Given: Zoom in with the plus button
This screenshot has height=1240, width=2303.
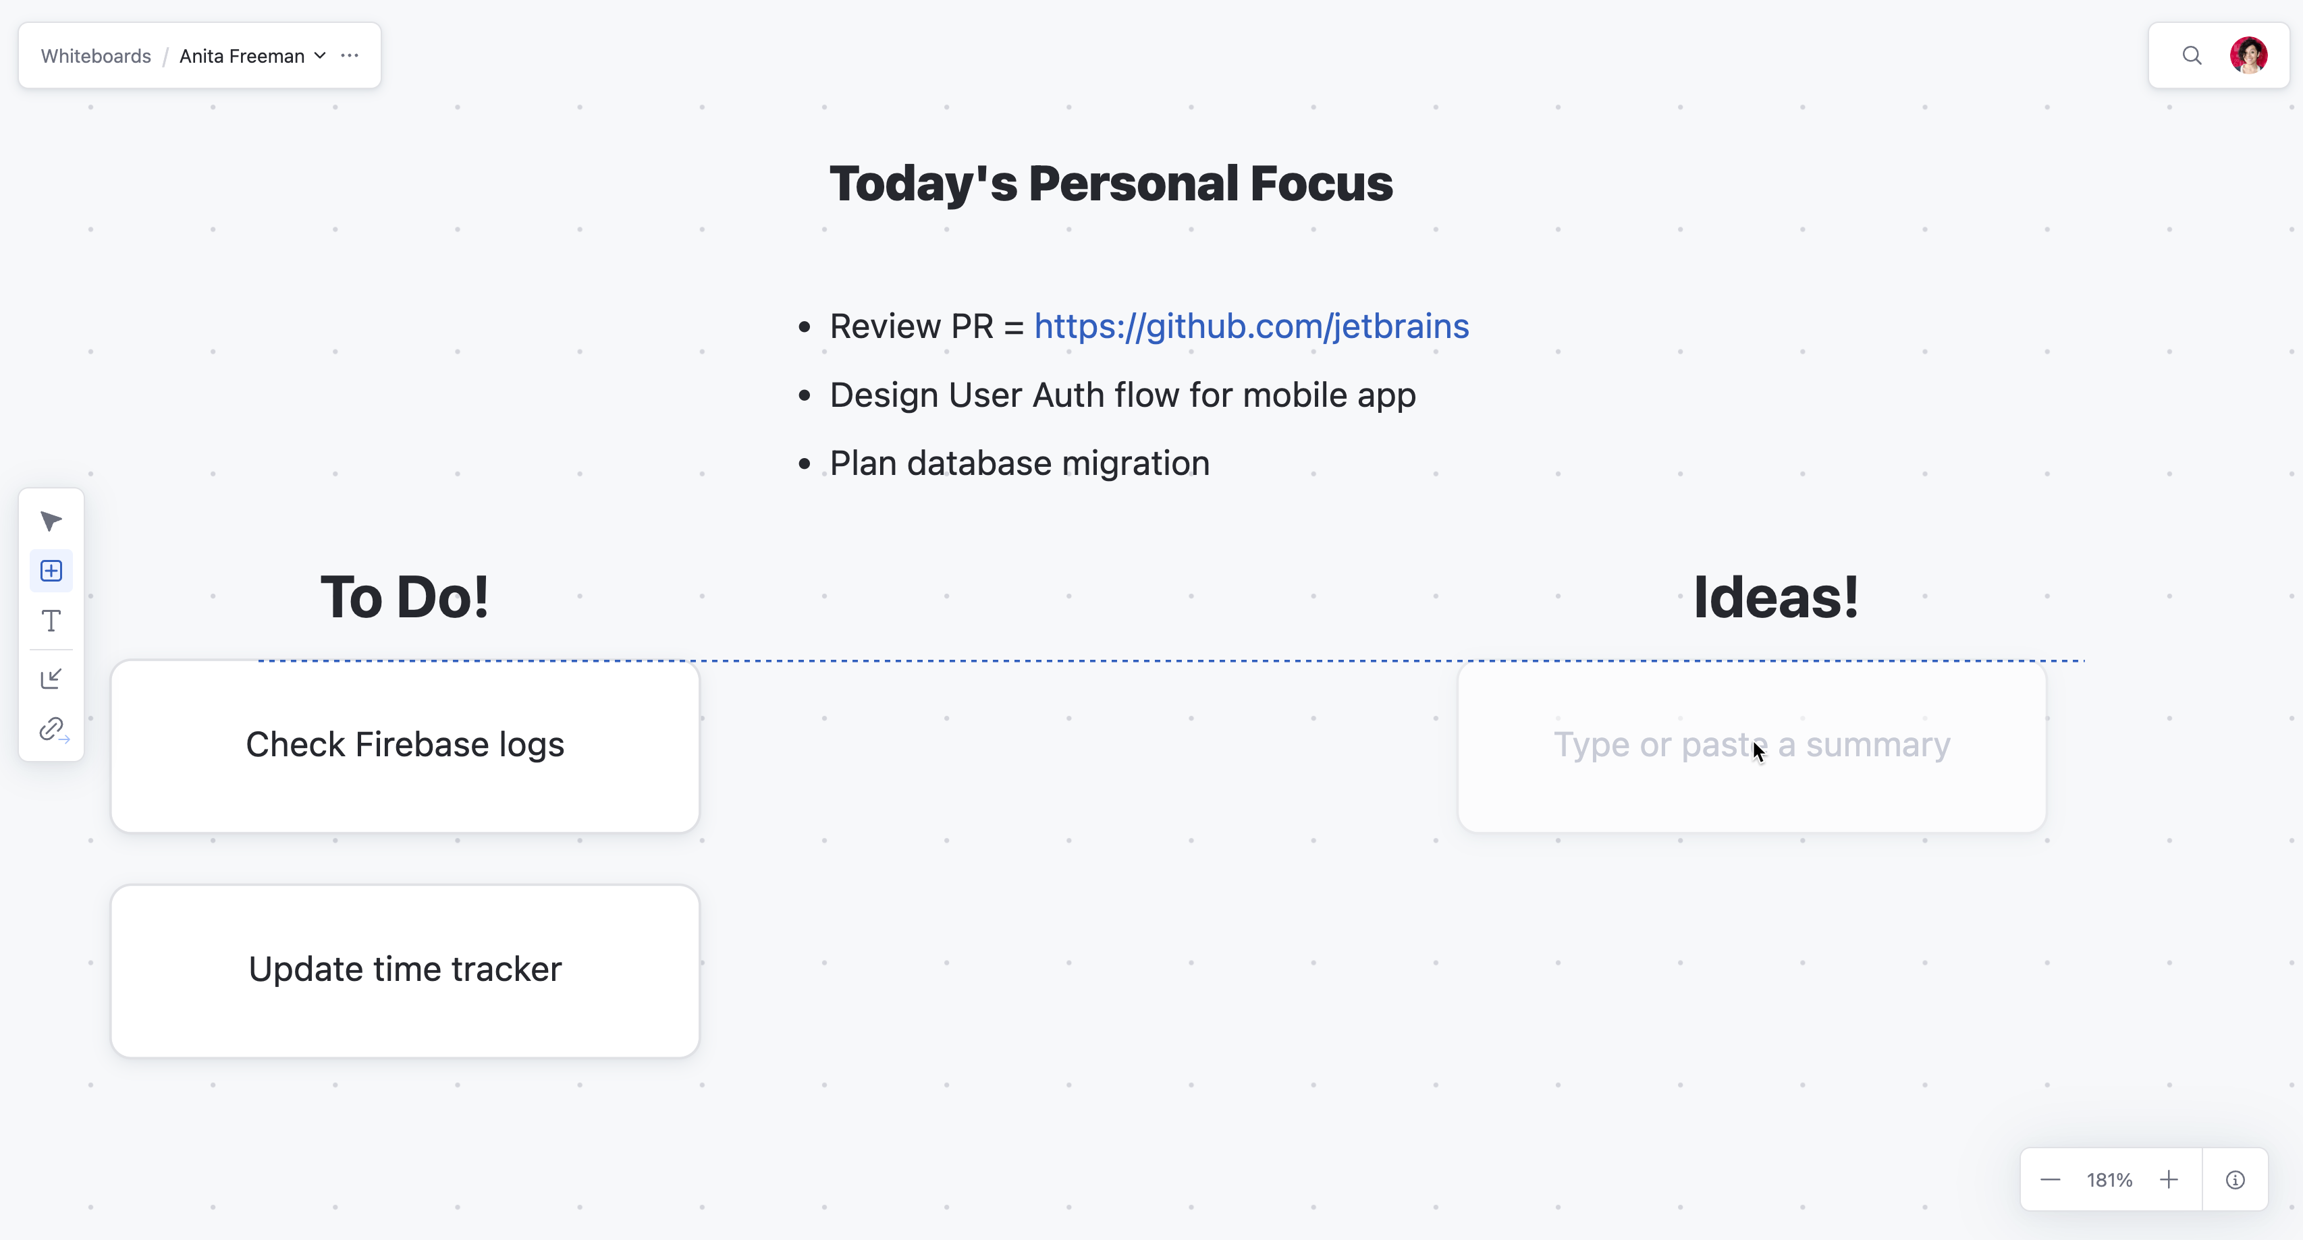Looking at the screenshot, I should (x=2168, y=1180).
